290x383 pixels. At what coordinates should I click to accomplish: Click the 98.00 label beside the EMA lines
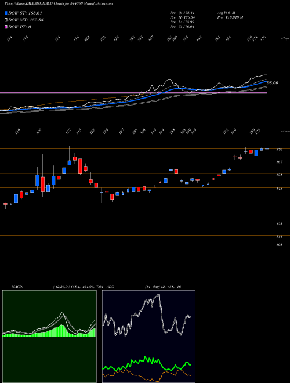[273, 83]
